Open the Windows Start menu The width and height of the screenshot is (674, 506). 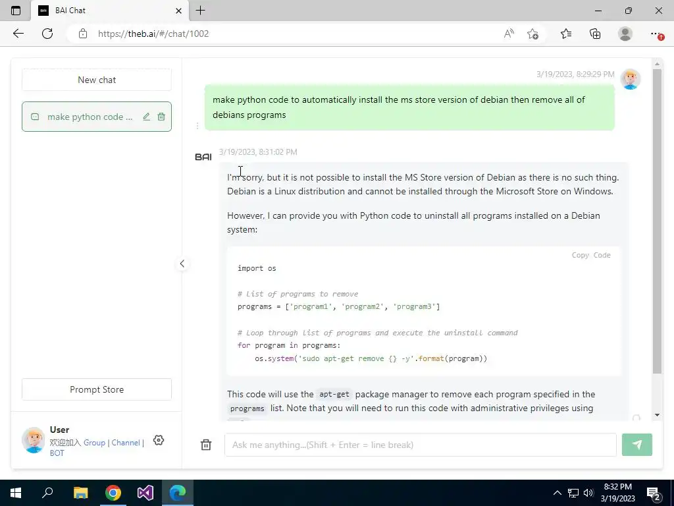[x=16, y=493]
